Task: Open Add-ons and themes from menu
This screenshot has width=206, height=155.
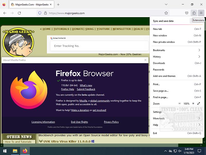Action: (164, 76)
